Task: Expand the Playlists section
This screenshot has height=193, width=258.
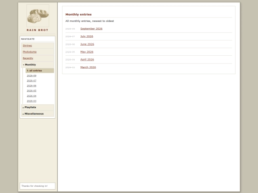Action: 38,107
